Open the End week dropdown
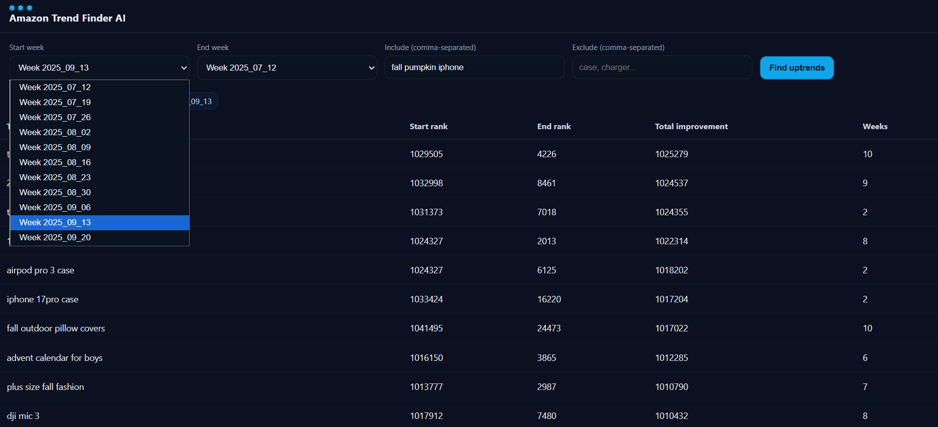Viewport: 938px width, 427px height. coord(287,68)
